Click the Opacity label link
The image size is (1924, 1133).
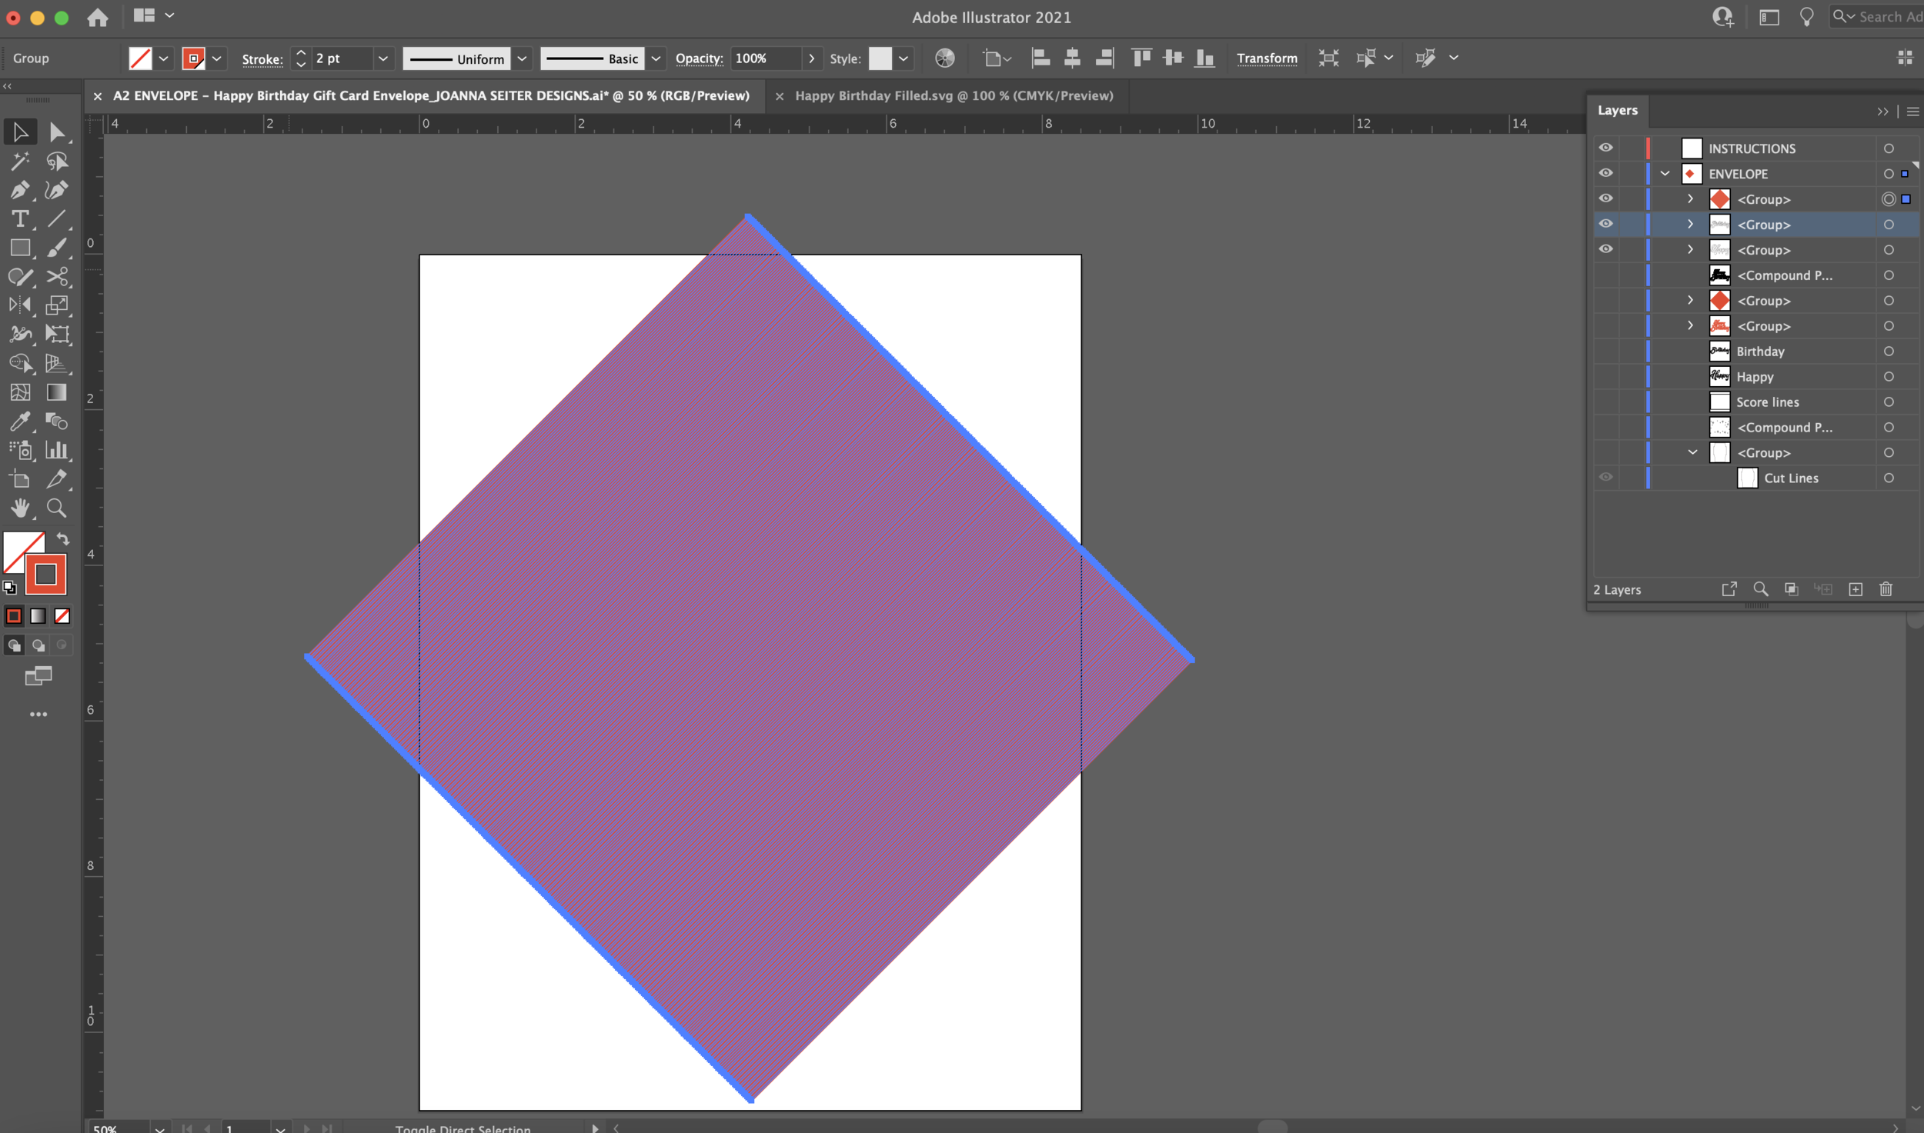pos(699,58)
